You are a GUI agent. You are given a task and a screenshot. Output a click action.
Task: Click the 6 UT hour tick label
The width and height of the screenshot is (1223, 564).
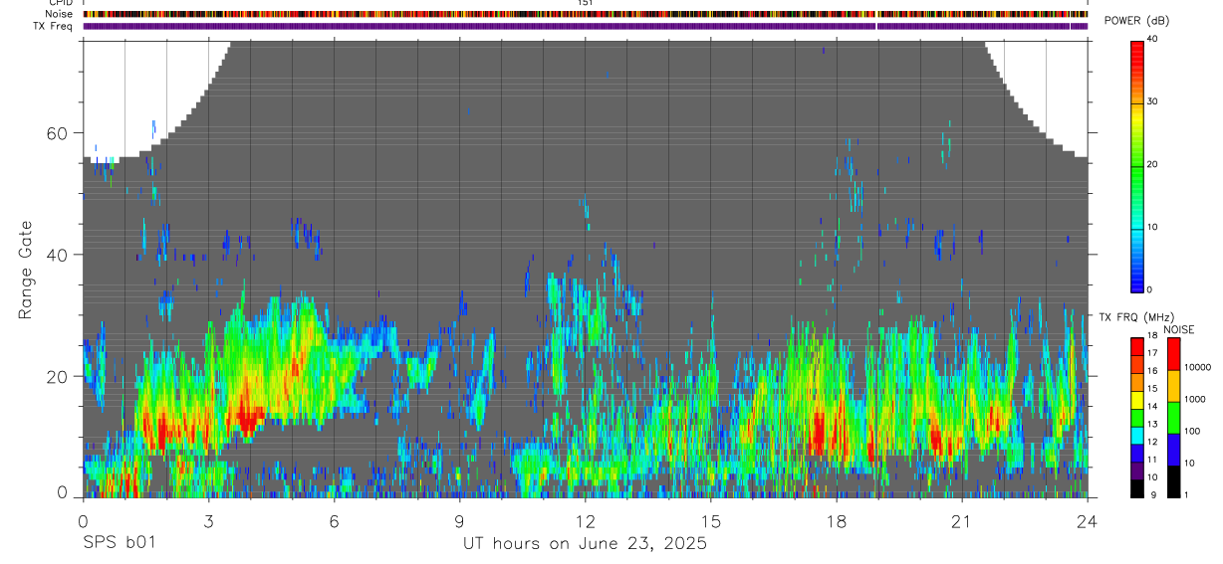334,521
